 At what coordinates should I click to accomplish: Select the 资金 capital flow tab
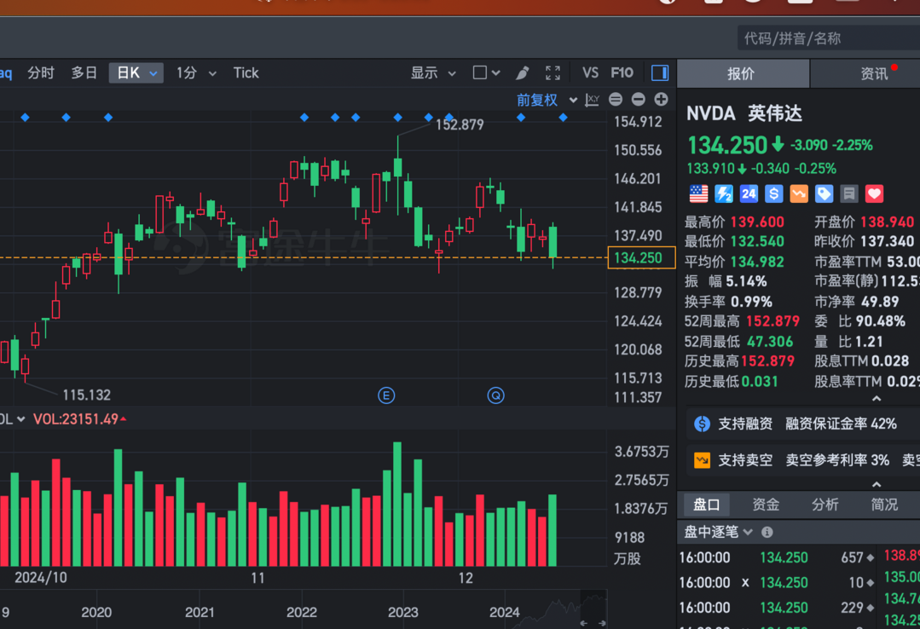pos(766,505)
